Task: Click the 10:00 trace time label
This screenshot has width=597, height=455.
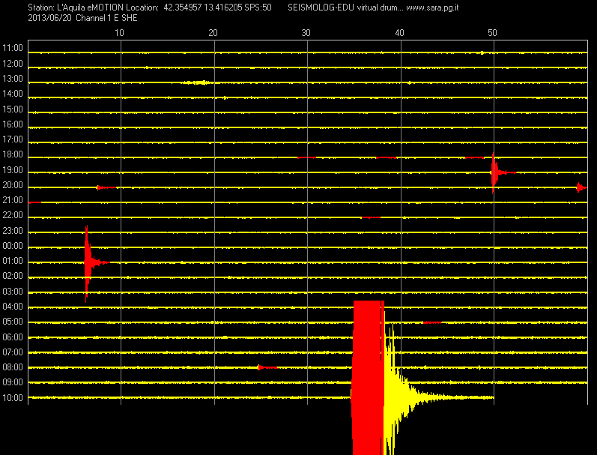Action: click(x=13, y=398)
